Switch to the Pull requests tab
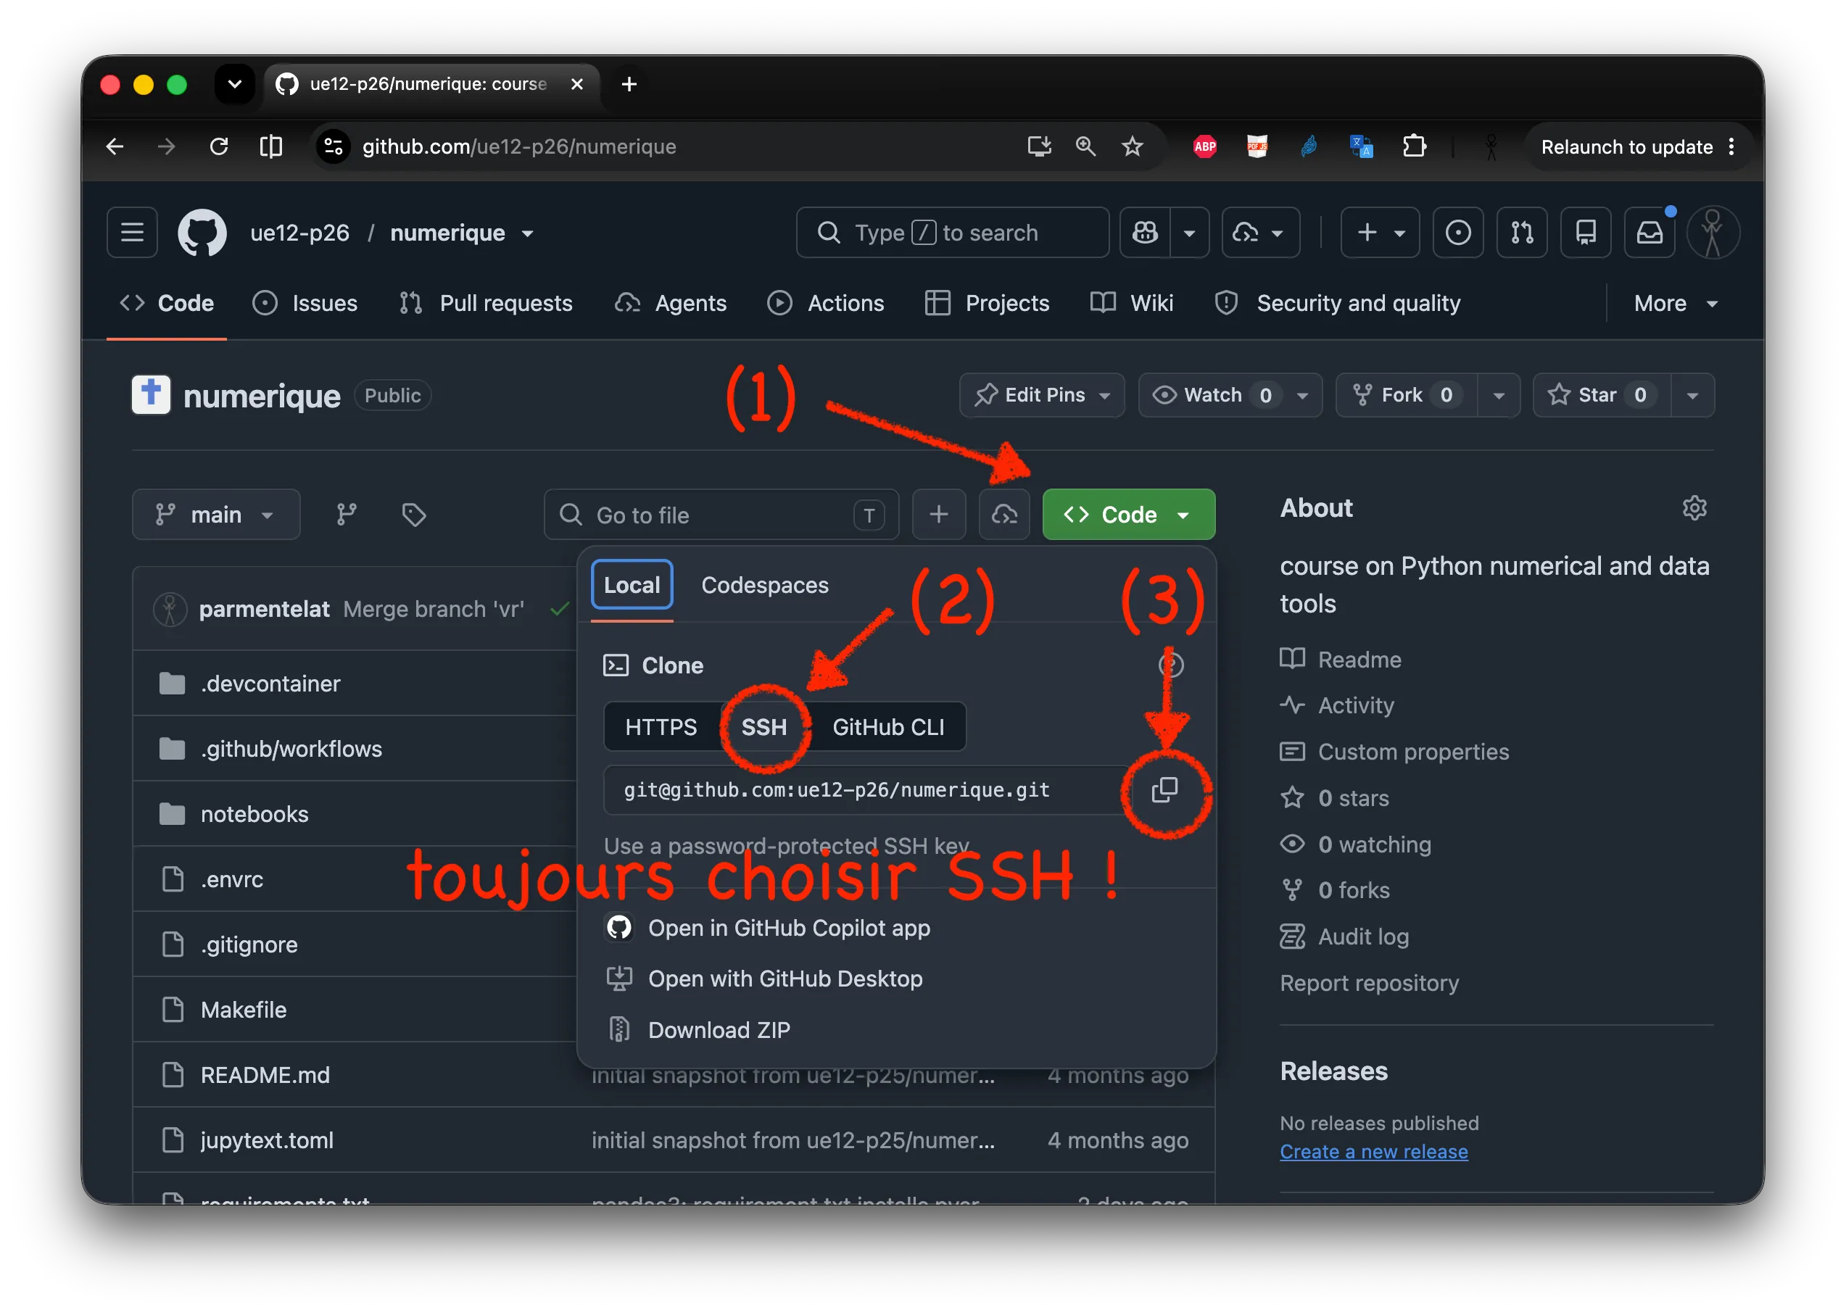The width and height of the screenshot is (1846, 1312). tap(486, 303)
